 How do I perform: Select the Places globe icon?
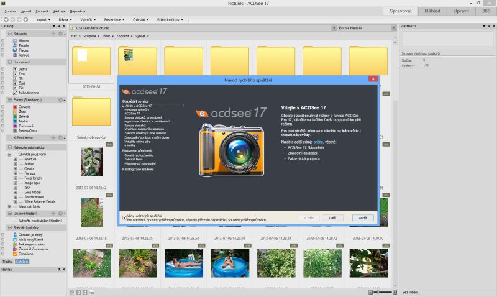(x=15, y=50)
